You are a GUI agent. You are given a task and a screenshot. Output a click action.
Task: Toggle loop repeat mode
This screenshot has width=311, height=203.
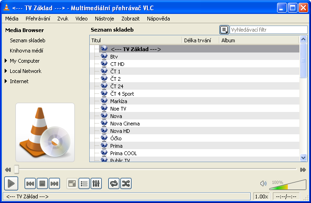point(114,183)
